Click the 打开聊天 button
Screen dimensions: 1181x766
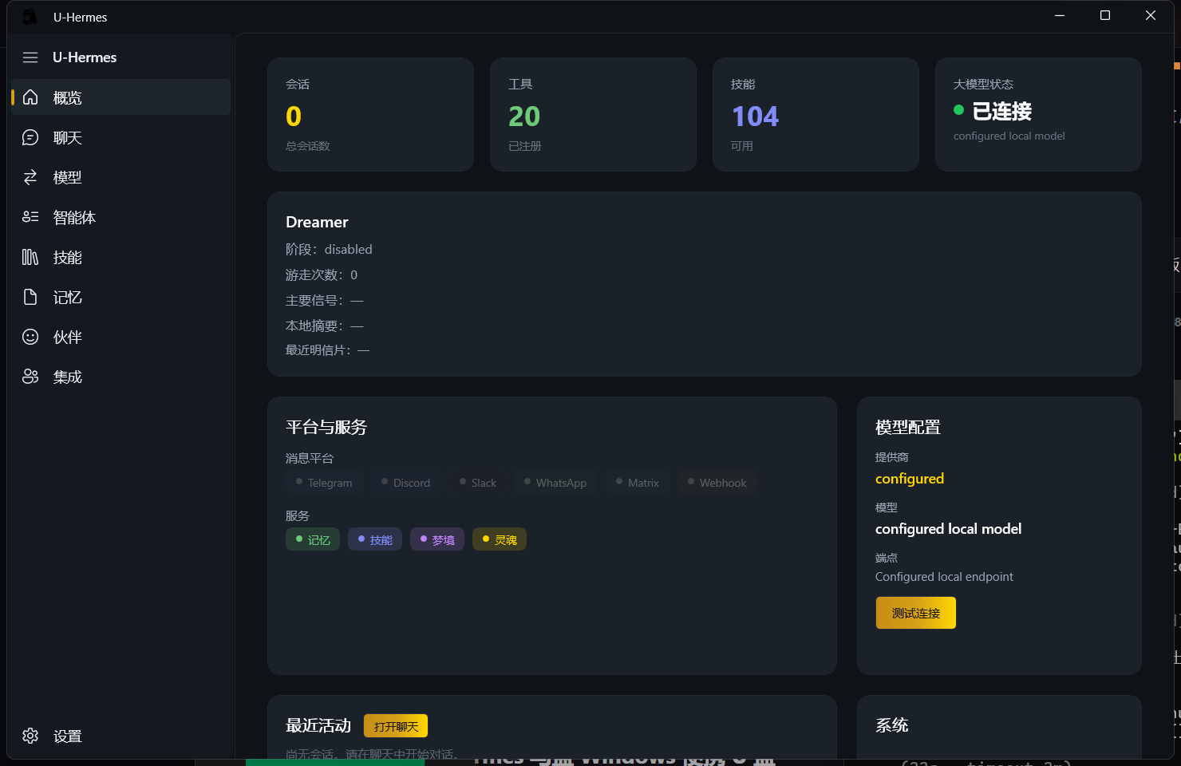tap(396, 725)
